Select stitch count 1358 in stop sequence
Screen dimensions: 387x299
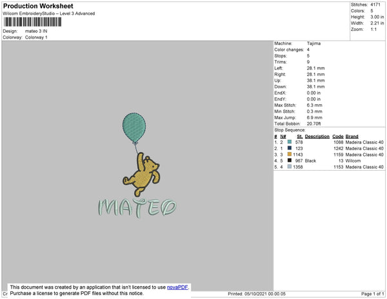(x=298, y=167)
